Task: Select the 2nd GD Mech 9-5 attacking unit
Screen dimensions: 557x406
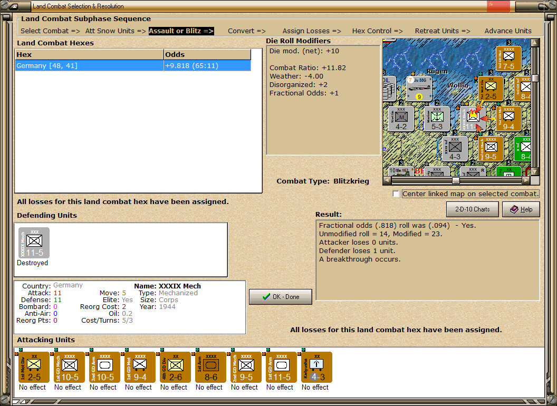Action: pyautogui.click(x=246, y=368)
